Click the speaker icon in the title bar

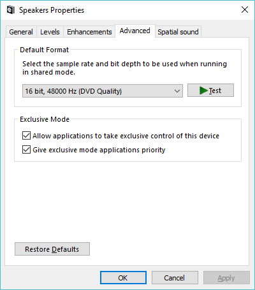pyautogui.click(x=11, y=10)
